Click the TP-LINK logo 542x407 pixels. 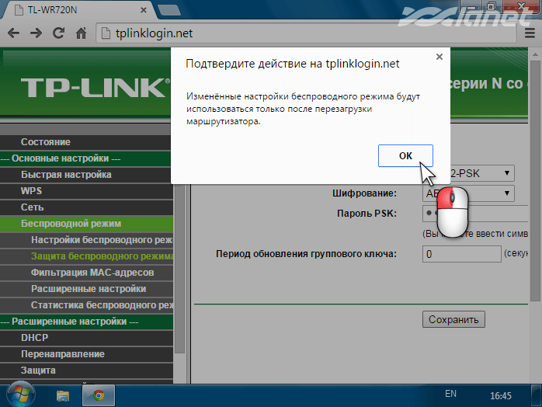tap(96, 88)
